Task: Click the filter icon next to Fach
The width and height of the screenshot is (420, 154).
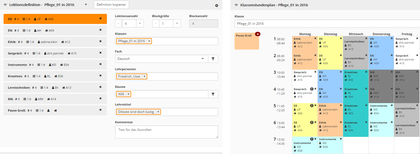Action: coord(213,59)
